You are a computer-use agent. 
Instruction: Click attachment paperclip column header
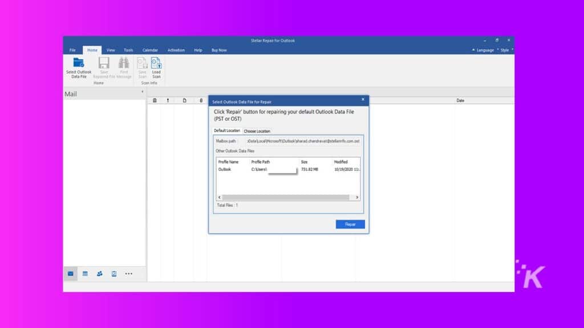coord(201,100)
